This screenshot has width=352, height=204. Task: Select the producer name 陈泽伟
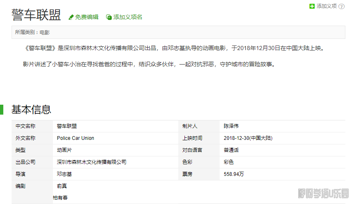tap(231, 126)
